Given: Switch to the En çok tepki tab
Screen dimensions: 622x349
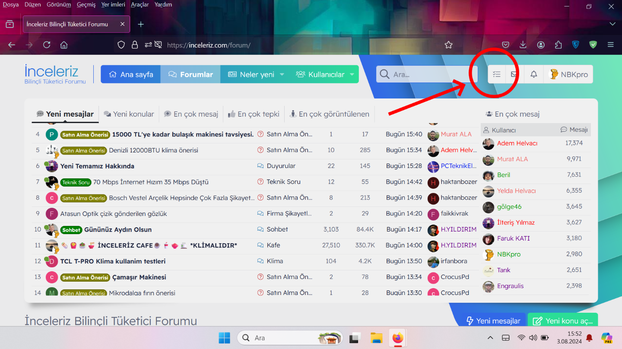Looking at the screenshot, I should click(x=254, y=114).
